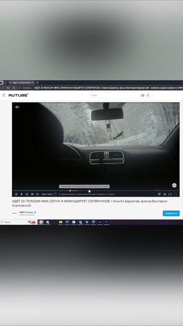Open the chapters list next to the timecode
Viewport: 183px width, 326px height.
tap(55, 194)
